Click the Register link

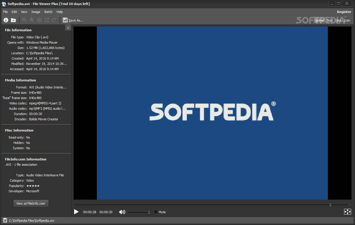click(x=344, y=12)
